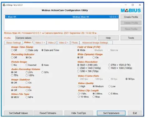Image resolution: width=148 pixels, height=118 pixels.
Task: Set Video Clip Length to Max.
Action: click(x=96, y=97)
